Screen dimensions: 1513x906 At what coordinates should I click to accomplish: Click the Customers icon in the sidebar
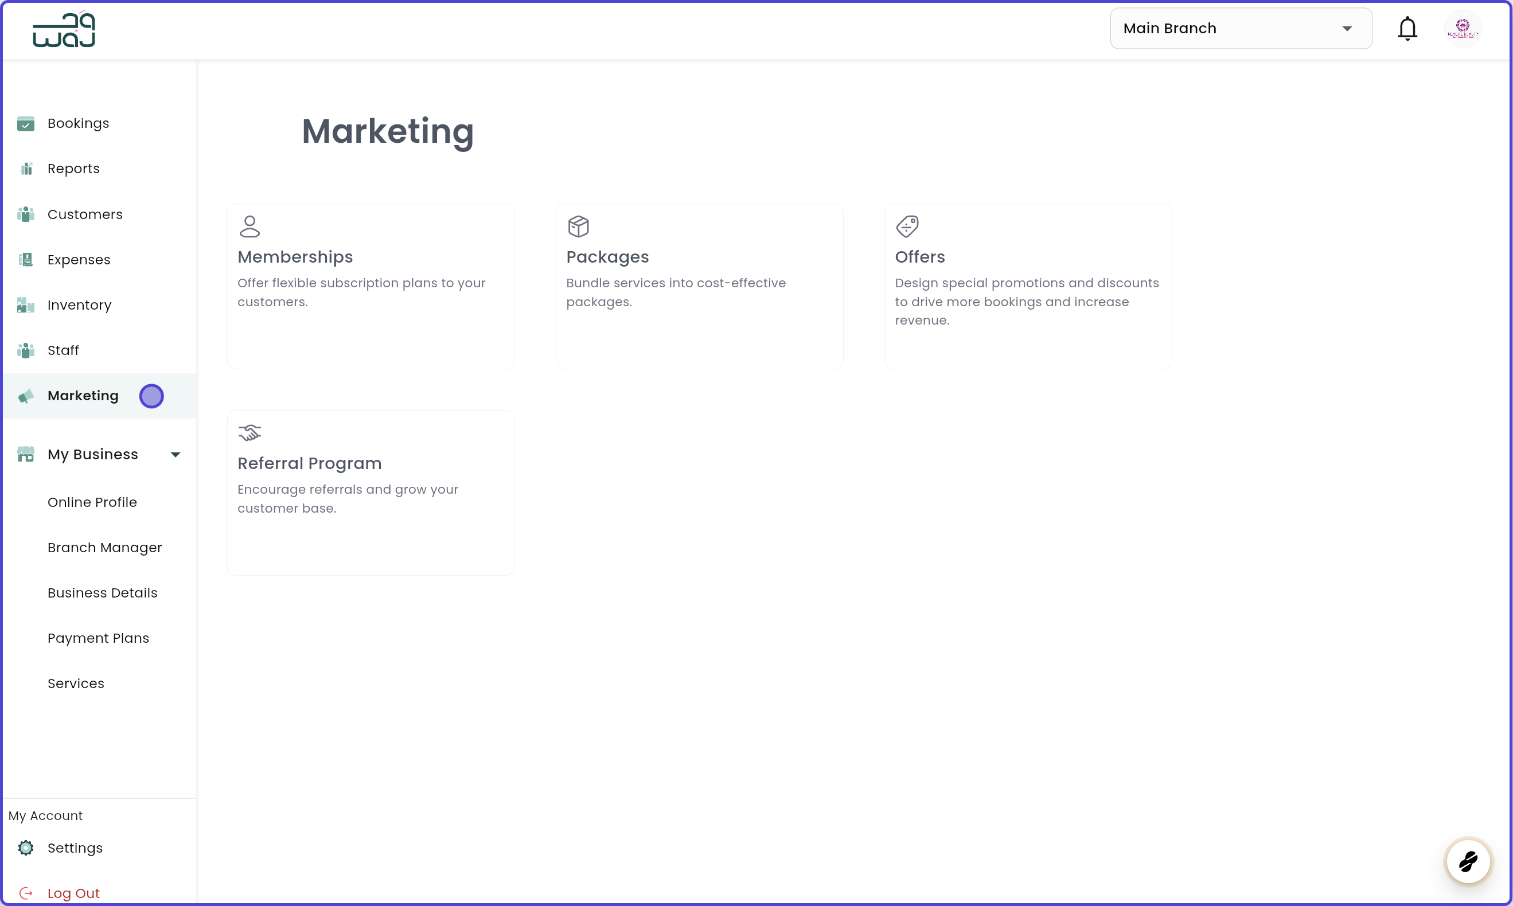pos(26,214)
